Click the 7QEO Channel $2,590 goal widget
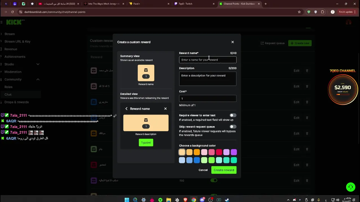Image resolution: width=360 pixels, height=202 pixels. coord(343,88)
